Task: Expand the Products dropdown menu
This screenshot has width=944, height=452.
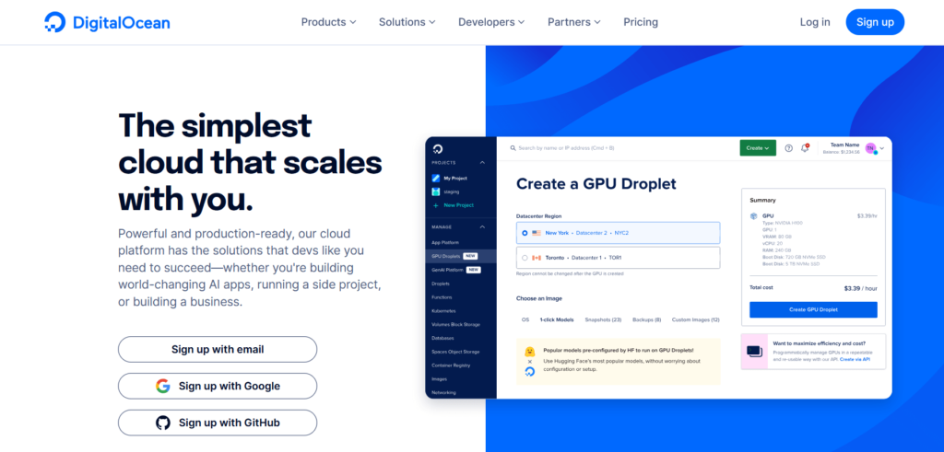Action: (329, 22)
